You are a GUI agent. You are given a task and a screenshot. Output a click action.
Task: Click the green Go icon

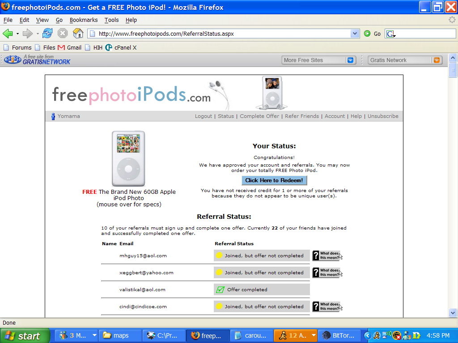click(x=367, y=33)
